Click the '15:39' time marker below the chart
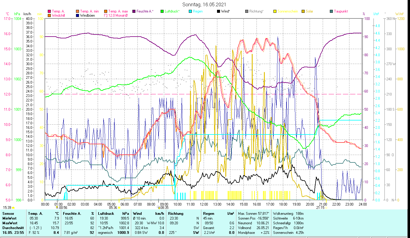Viewport: 410px width, 238px height. pos(7,207)
